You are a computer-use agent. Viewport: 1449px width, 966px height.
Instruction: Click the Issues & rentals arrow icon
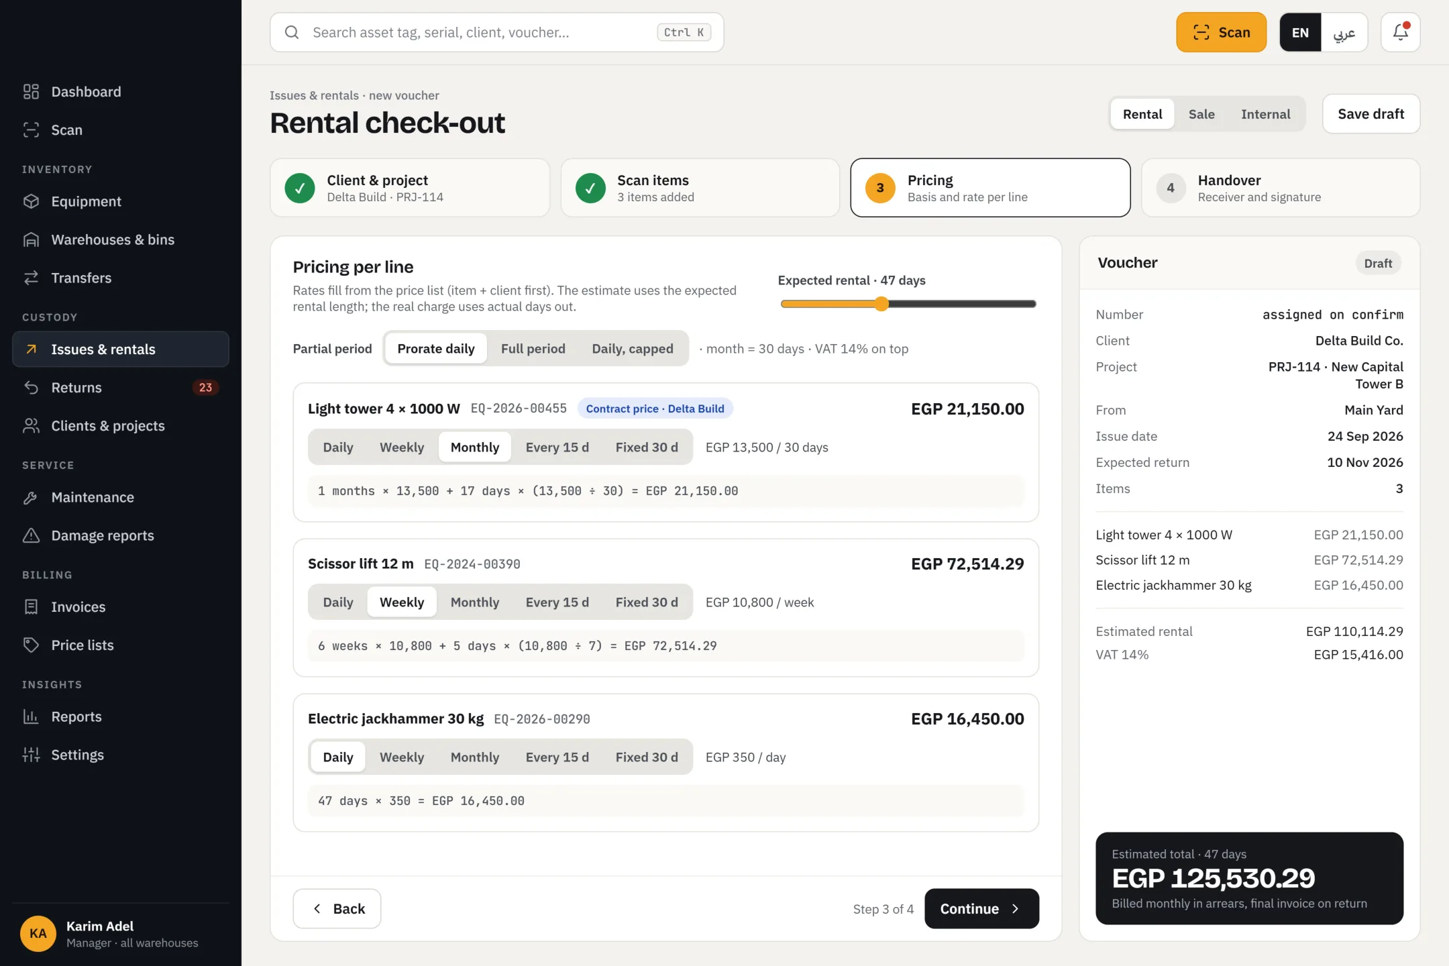(31, 349)
